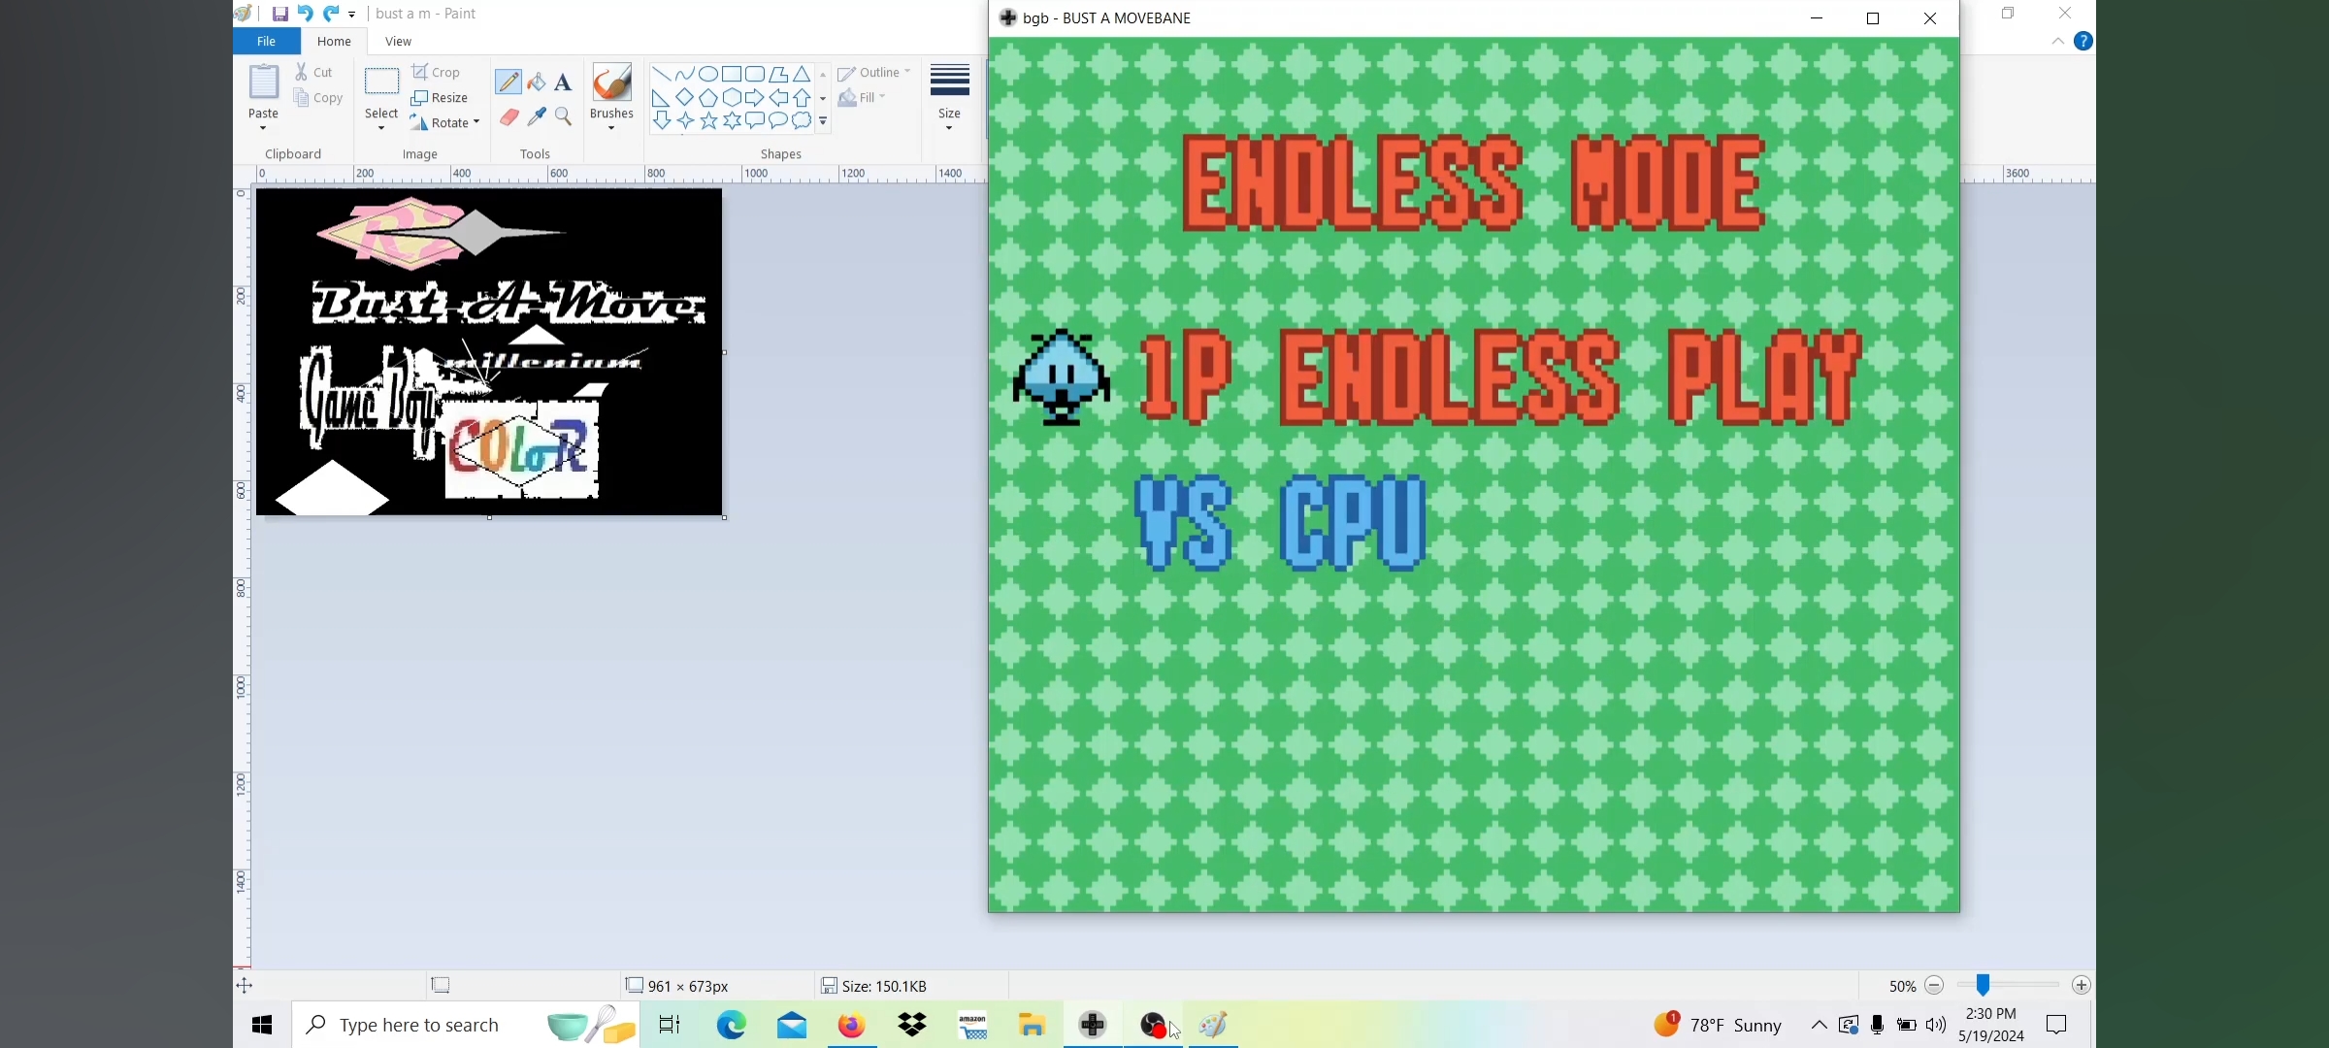
Task: Undo the last action
Action: click(x=305, y=14)
